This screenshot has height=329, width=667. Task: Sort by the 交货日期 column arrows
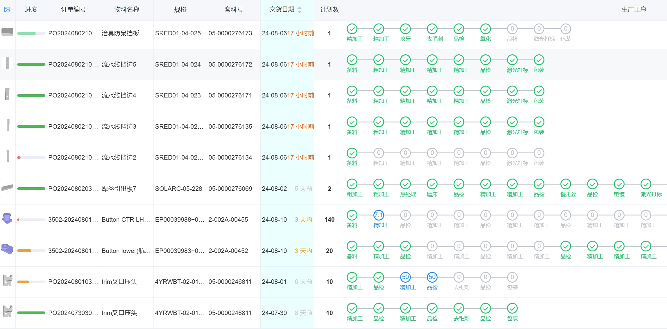click(x=299, y=10)
